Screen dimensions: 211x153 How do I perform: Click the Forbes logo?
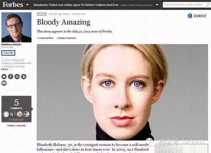[13, 5]
